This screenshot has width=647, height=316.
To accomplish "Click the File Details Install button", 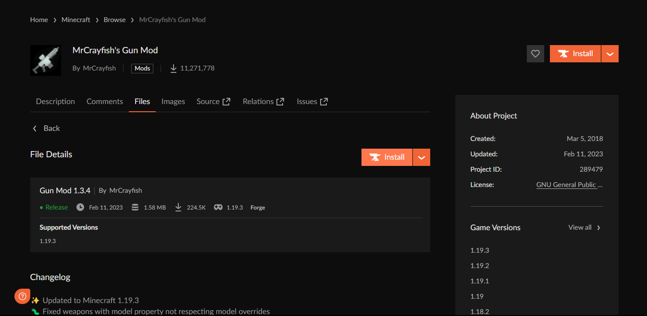I will pyautogui.click(x=387, y=157).
